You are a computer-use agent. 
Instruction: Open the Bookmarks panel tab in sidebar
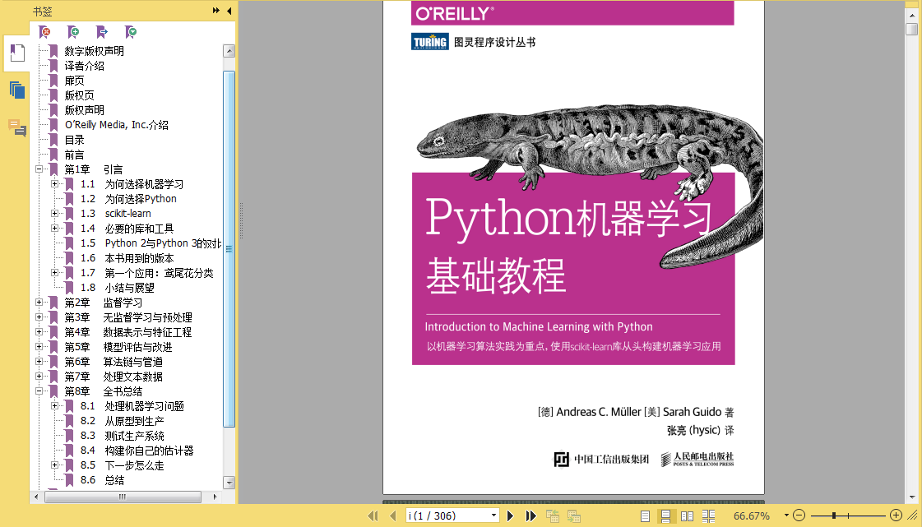tap(17, 53)
